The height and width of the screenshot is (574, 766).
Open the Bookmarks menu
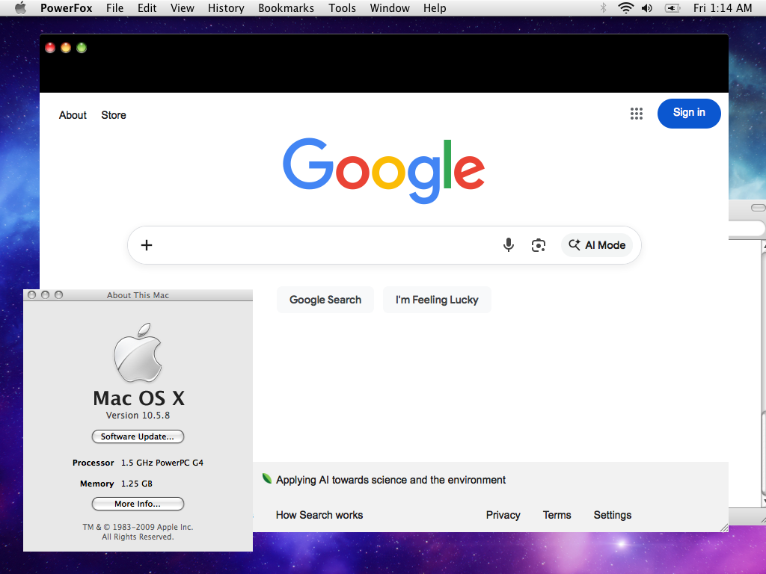click(286, 7)
